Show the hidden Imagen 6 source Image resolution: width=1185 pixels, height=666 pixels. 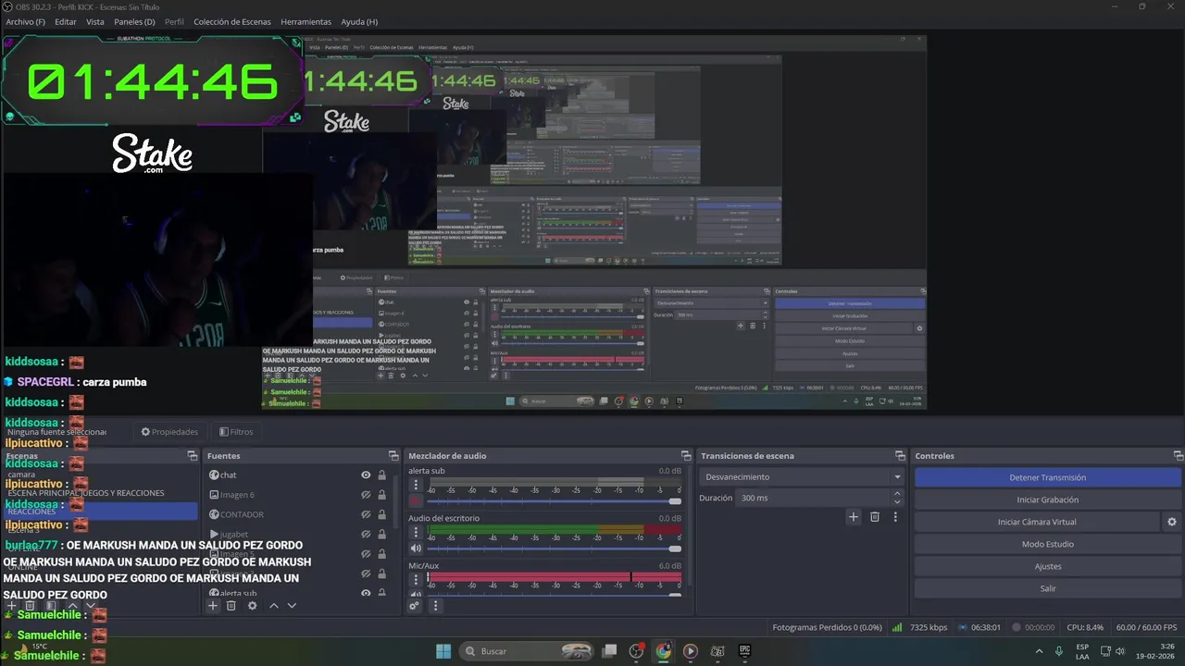pos(366,495)
